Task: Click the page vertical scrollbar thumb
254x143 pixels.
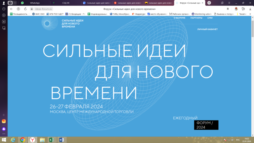Action: 253,29
